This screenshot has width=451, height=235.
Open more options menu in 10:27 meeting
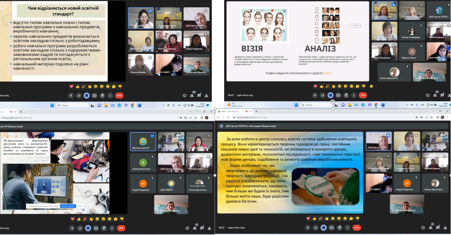(x=347, y=228)
